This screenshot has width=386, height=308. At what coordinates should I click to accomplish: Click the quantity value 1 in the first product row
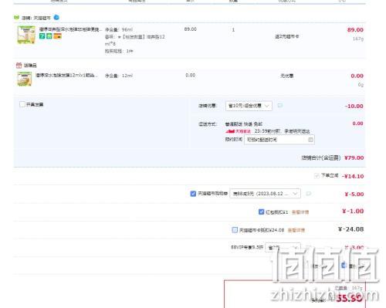pos(233,30)
